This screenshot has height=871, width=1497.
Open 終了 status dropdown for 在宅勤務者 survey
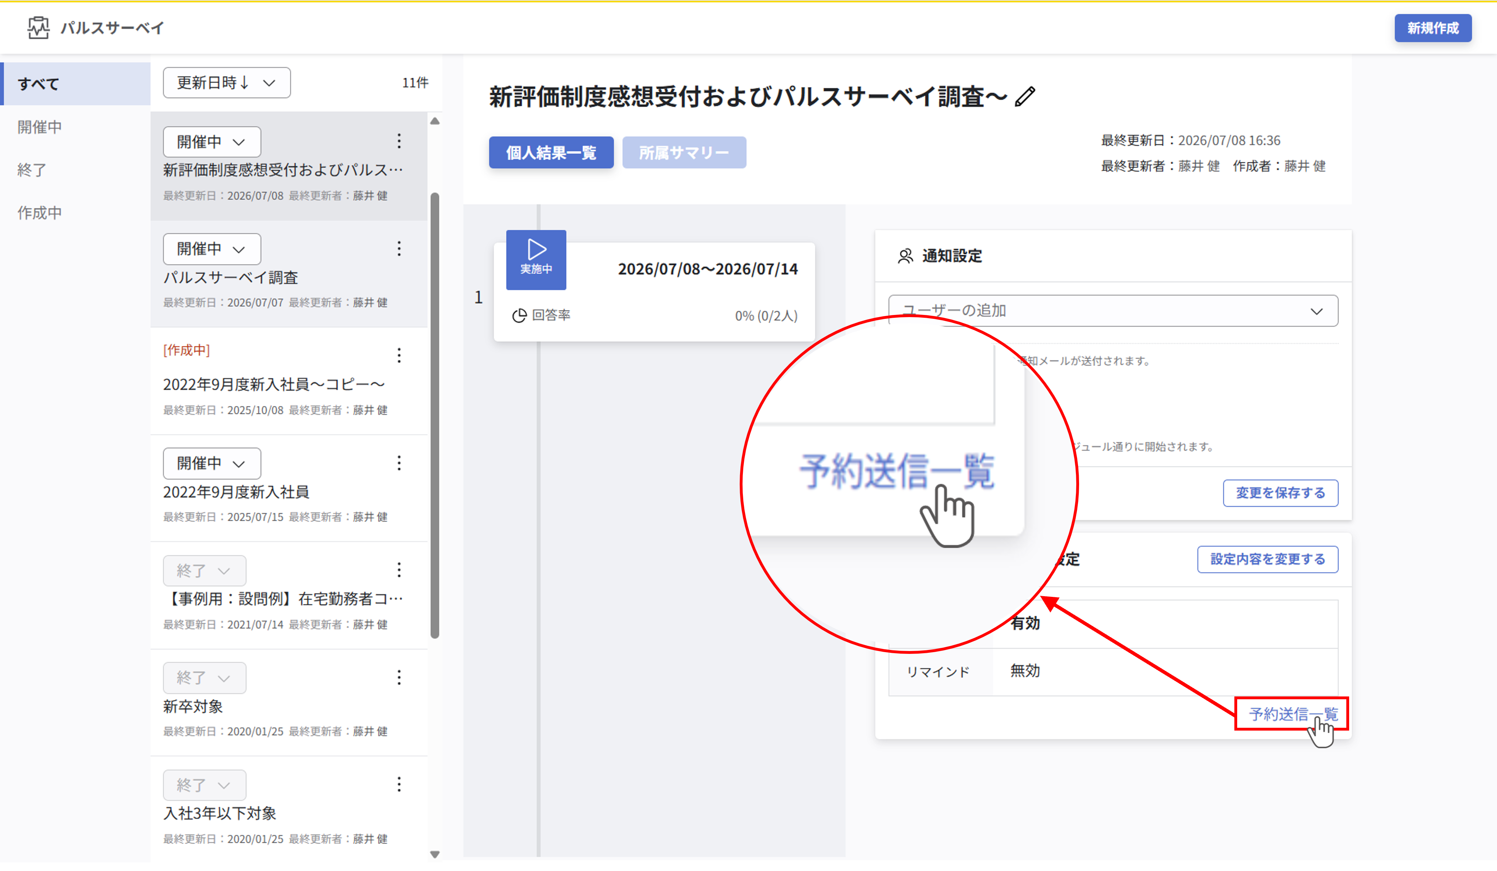click(204, 570)
